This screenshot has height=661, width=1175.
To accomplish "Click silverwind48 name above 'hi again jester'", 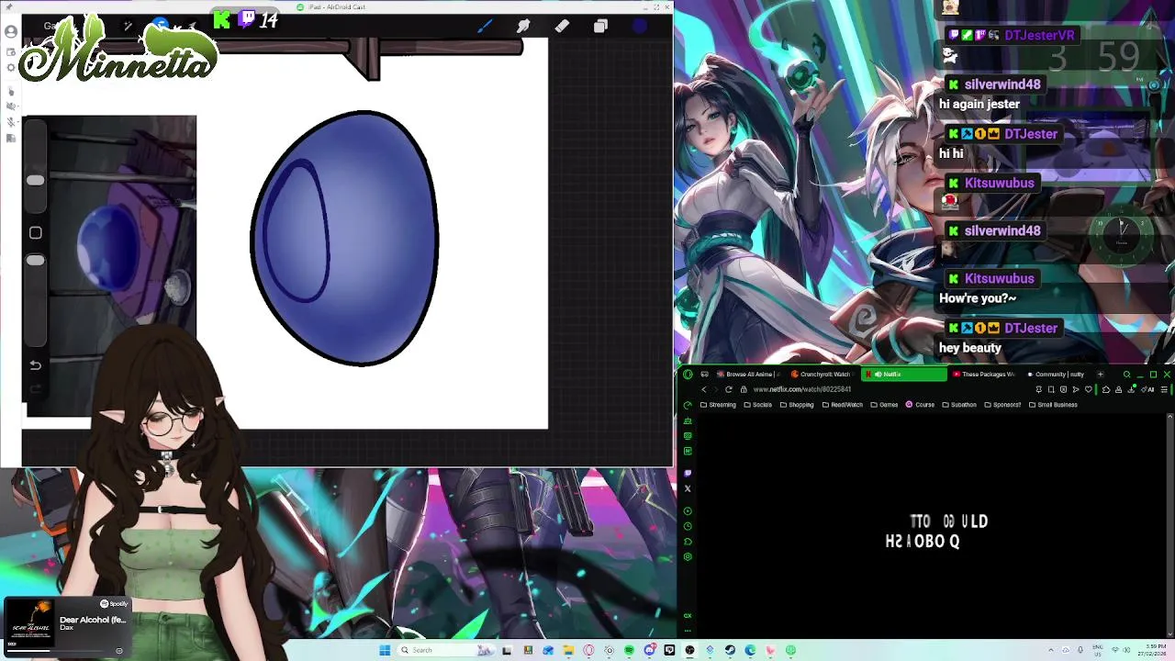I will coord(1002,84).
